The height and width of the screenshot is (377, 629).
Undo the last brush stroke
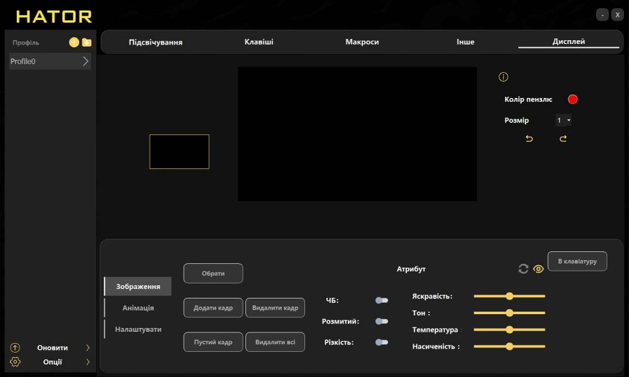(x=529, y=139)
